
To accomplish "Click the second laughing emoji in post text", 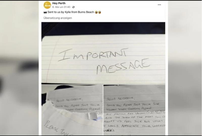I will pyautogui.click(x=99, y=12).
